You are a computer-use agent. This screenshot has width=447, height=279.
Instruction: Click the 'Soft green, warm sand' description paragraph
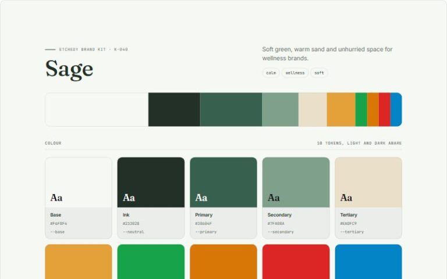point(327,53)
